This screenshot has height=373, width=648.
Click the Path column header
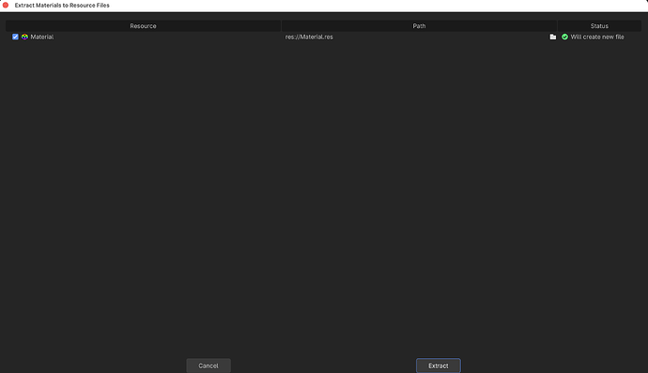(419, 25)
